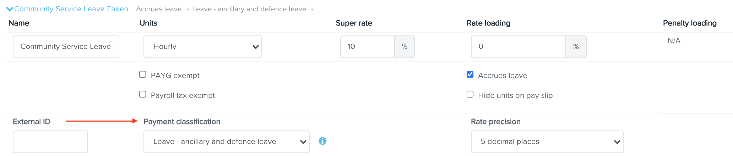Click the Super rate input showing 10
This screenshot has height=156, width=733.
(368, 47)
